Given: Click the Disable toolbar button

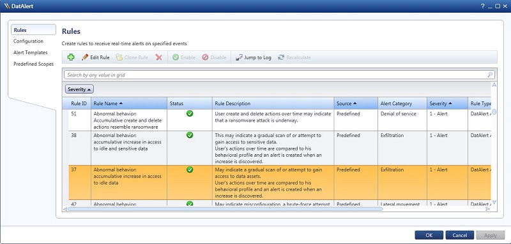Looking at the screenshot, I should point(214,57).
